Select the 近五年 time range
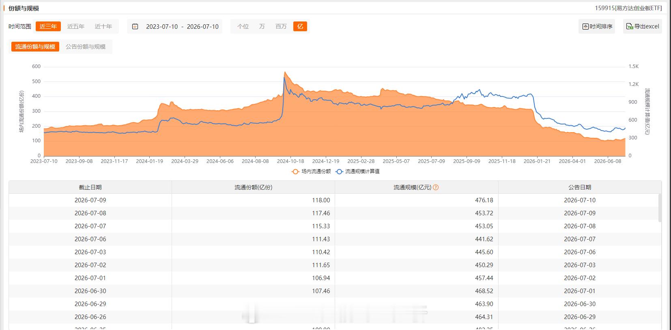Image resolution: width=671 pixels, height=330 pixels. (x=76, y=26)
